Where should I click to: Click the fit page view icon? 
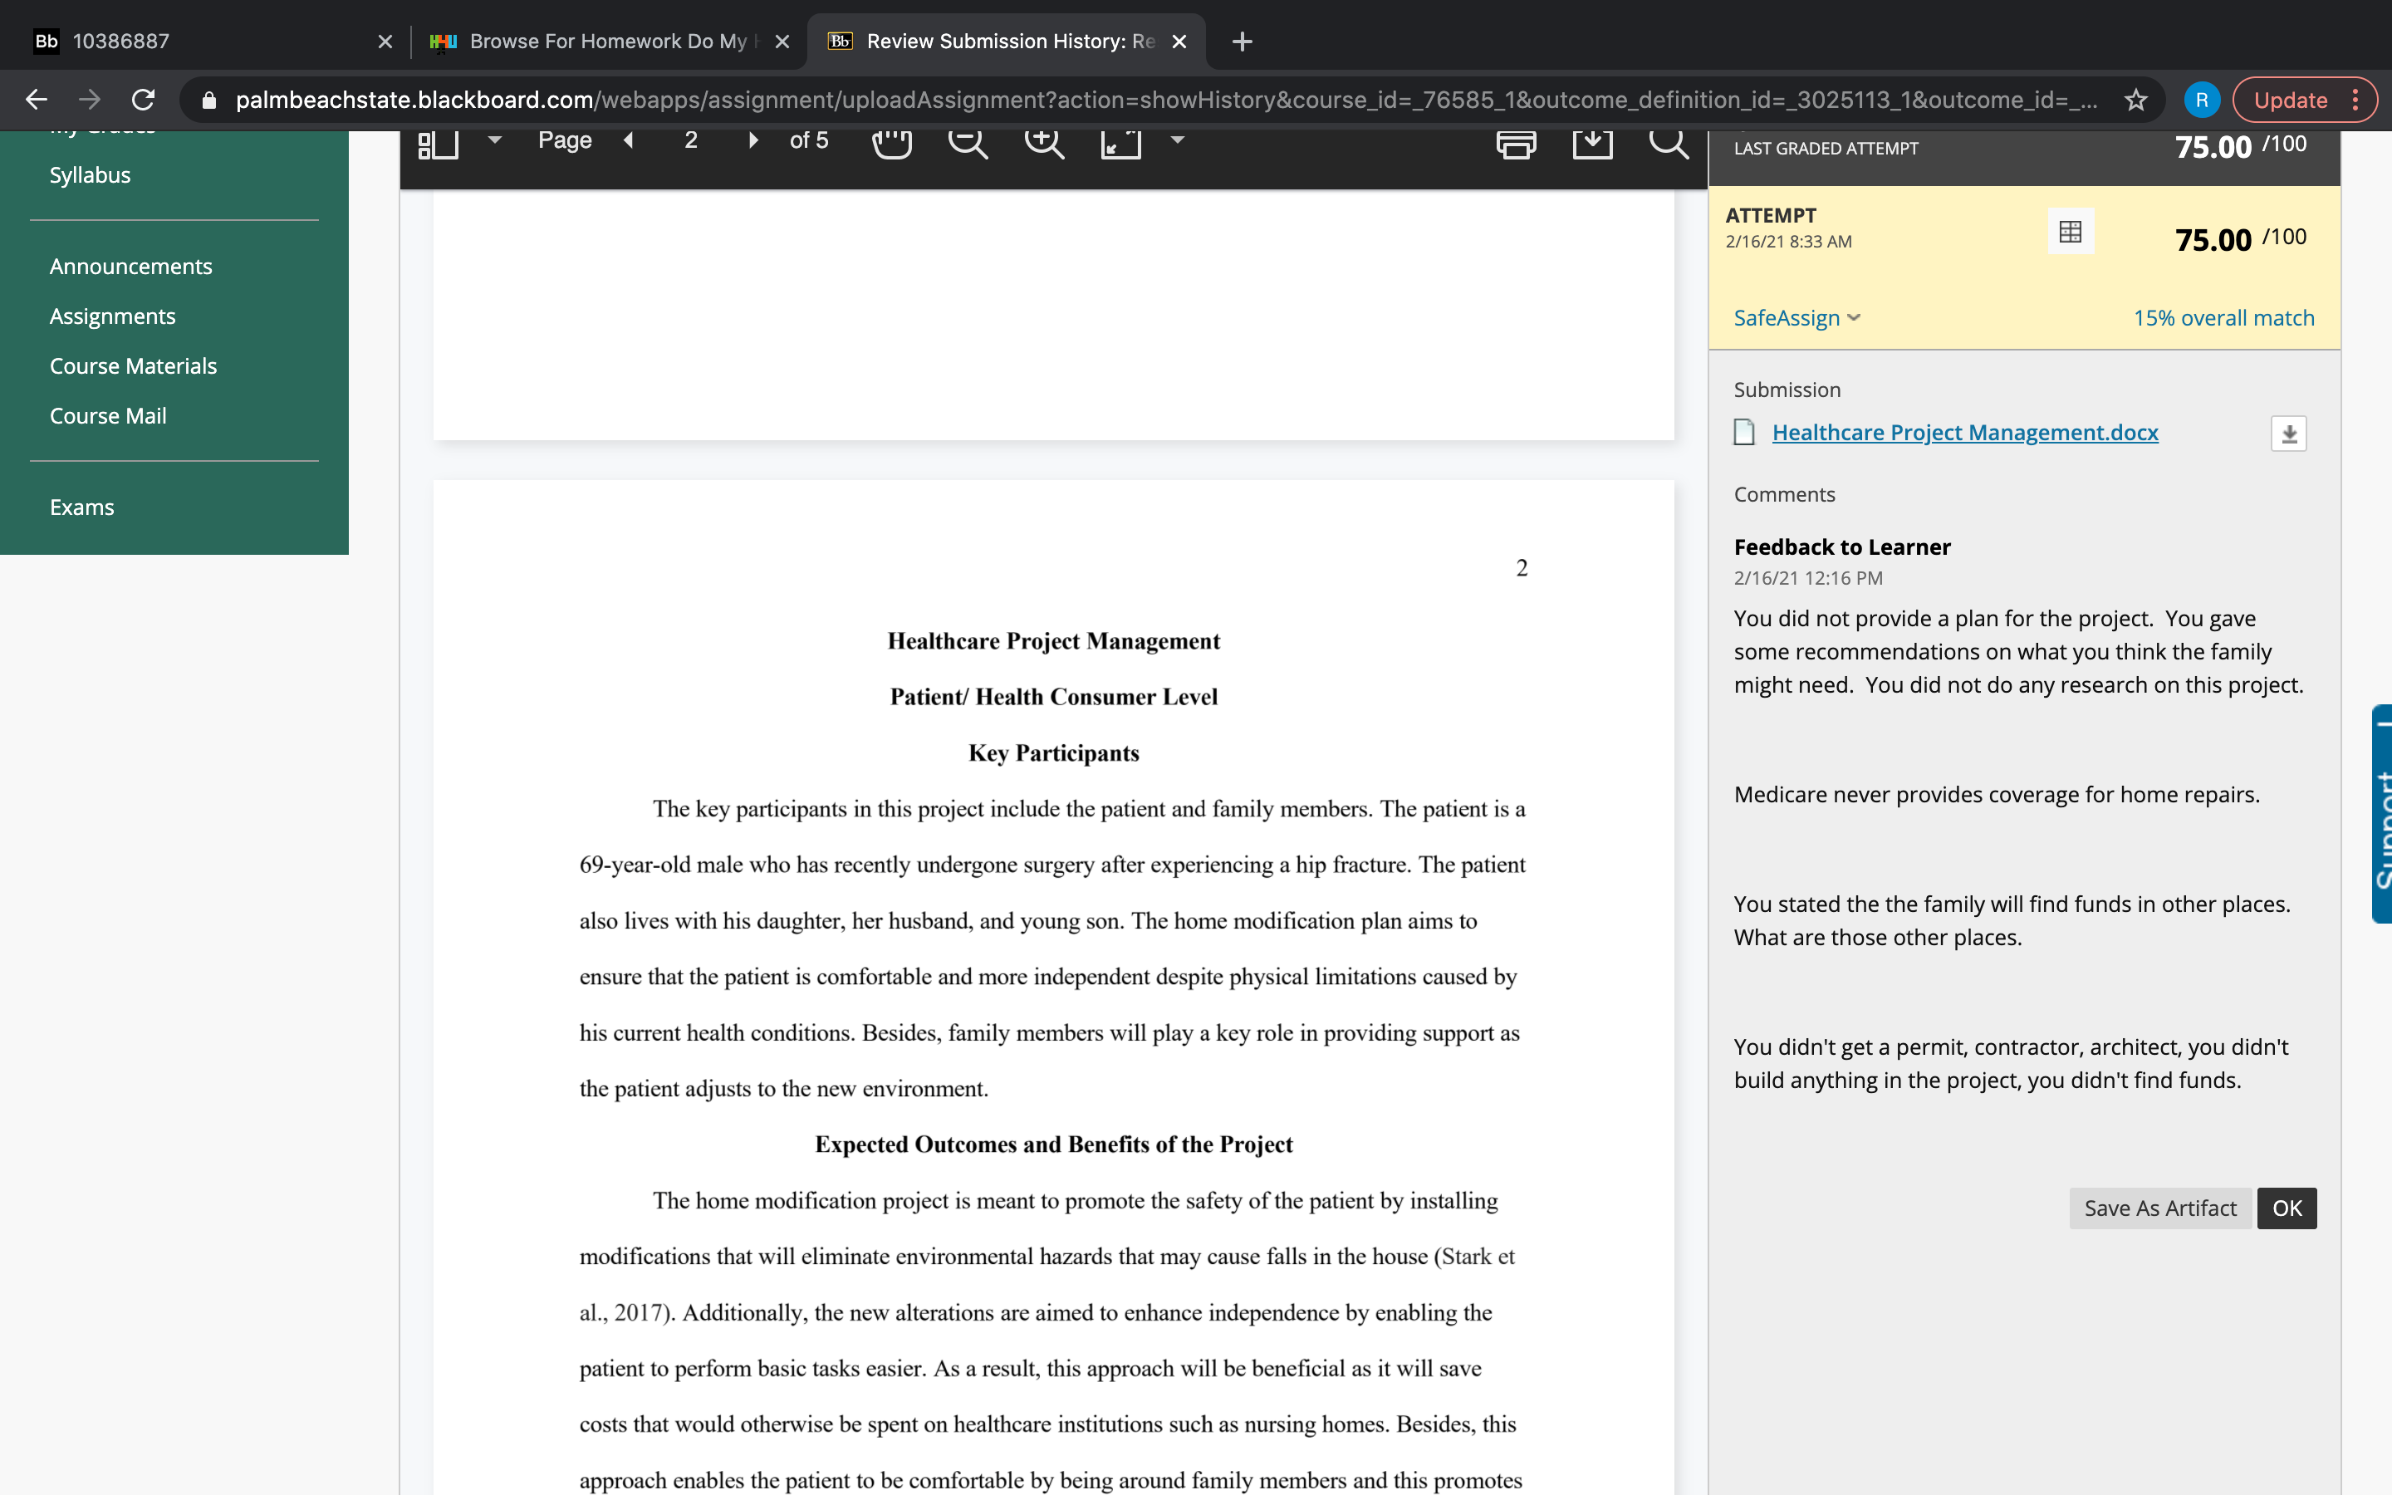tap(1121, 144)
